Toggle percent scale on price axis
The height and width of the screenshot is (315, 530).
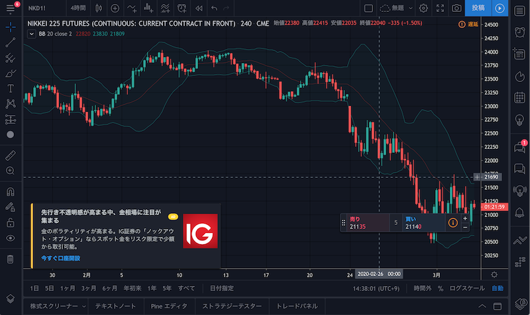439,289
